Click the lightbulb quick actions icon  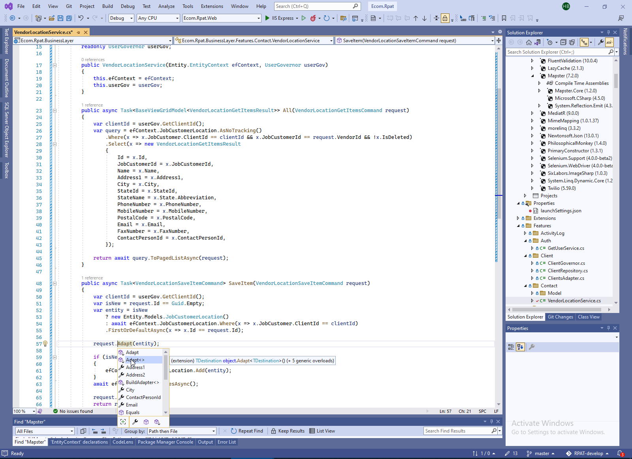[x=45, y=344]
